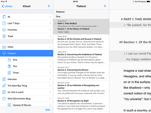
Task: Tap the Trash bin icon
Action: click(x=4, y=36)
